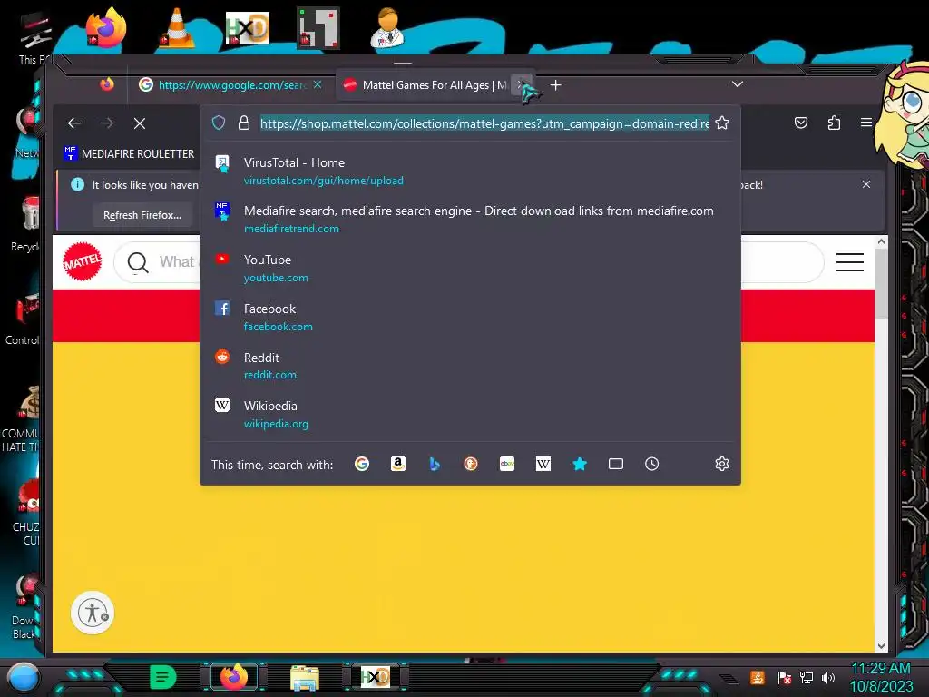This screenshot has height=697, width=929.
Task: Click the scrollbar up arrow
Action: coord(881,241)
